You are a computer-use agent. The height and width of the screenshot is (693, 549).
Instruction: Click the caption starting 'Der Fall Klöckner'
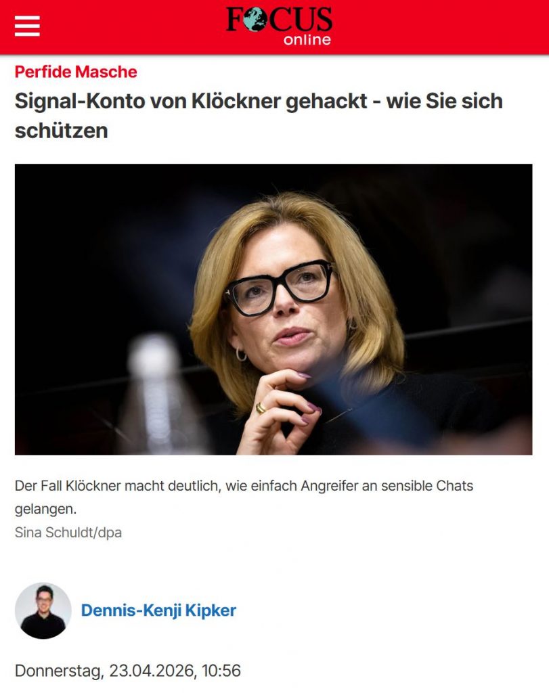[244, 497]
